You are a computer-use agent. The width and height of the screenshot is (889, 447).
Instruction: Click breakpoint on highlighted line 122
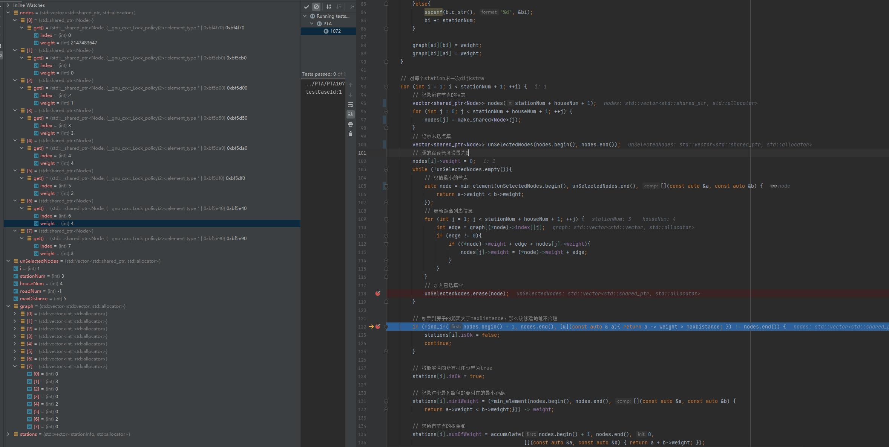(378, 327)
